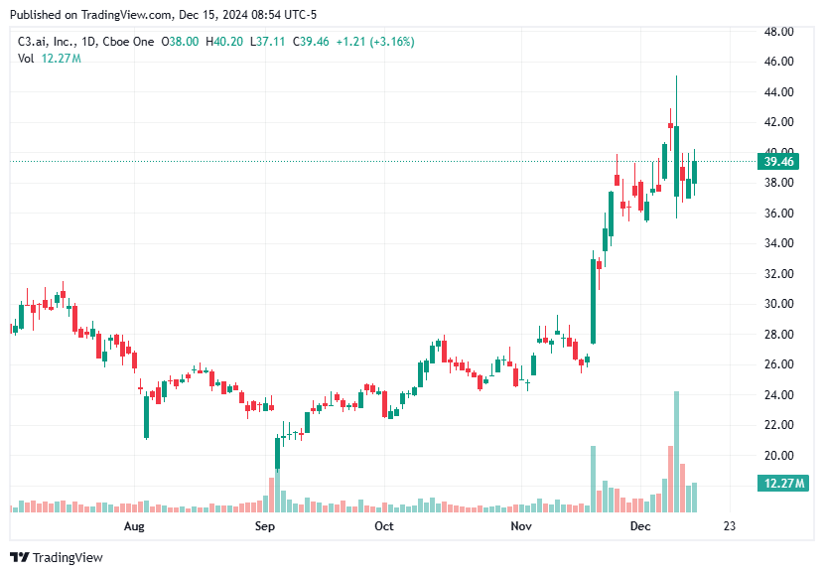Select the green 39.46 price label
The width and height of the screenshot is (824, 575).
(777, 161)
